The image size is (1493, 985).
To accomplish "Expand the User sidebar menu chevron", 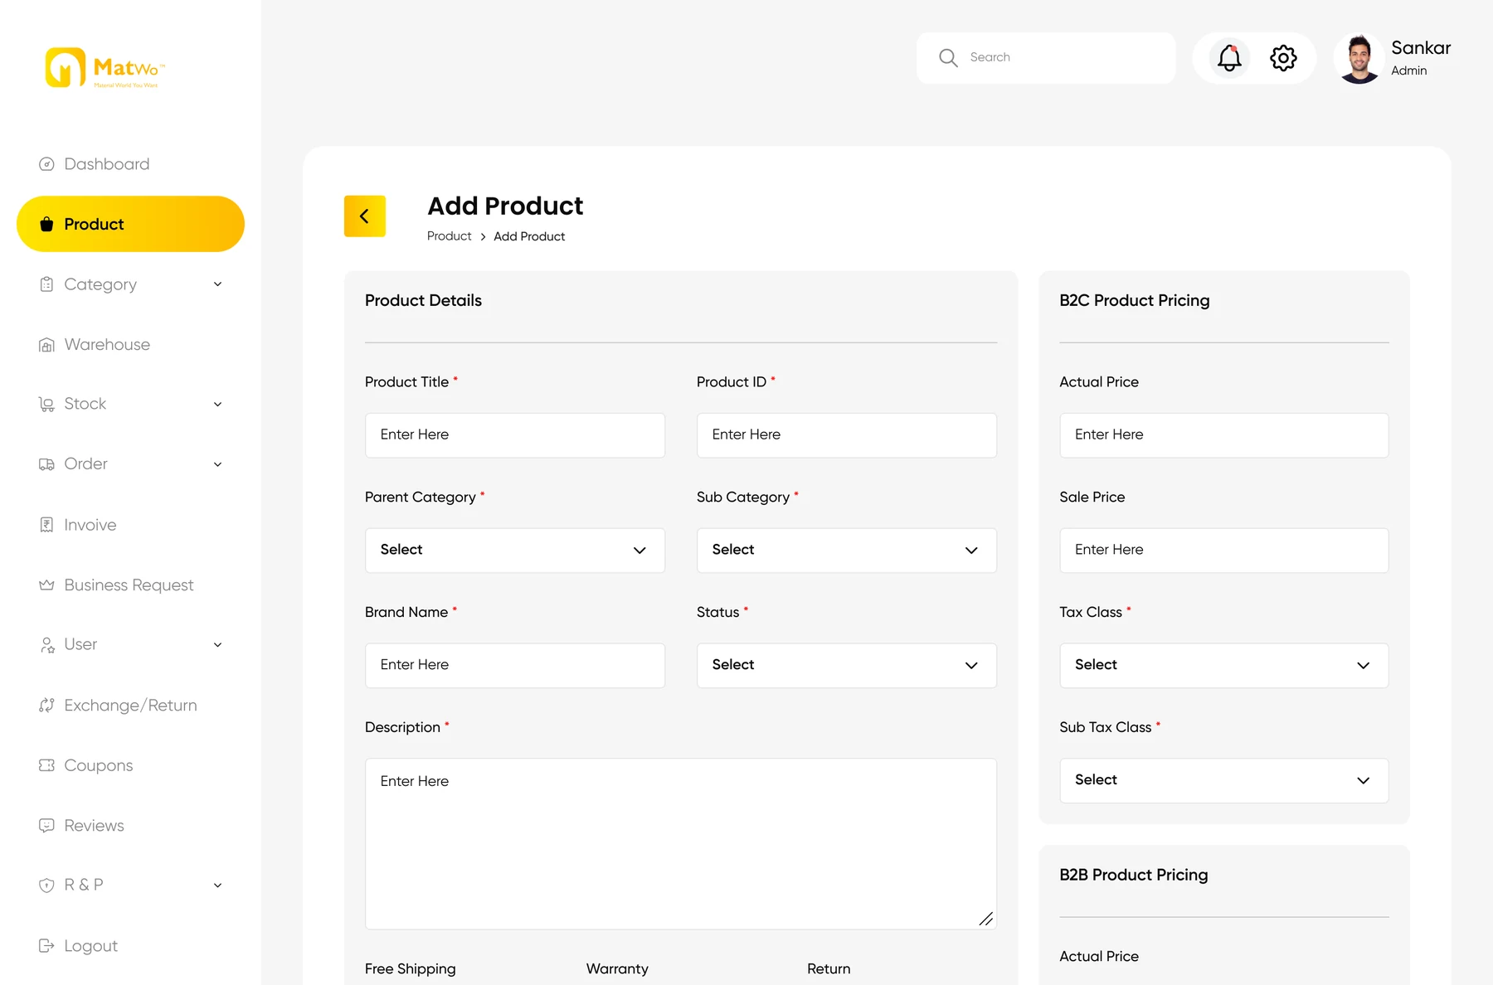I will (217, 645).
